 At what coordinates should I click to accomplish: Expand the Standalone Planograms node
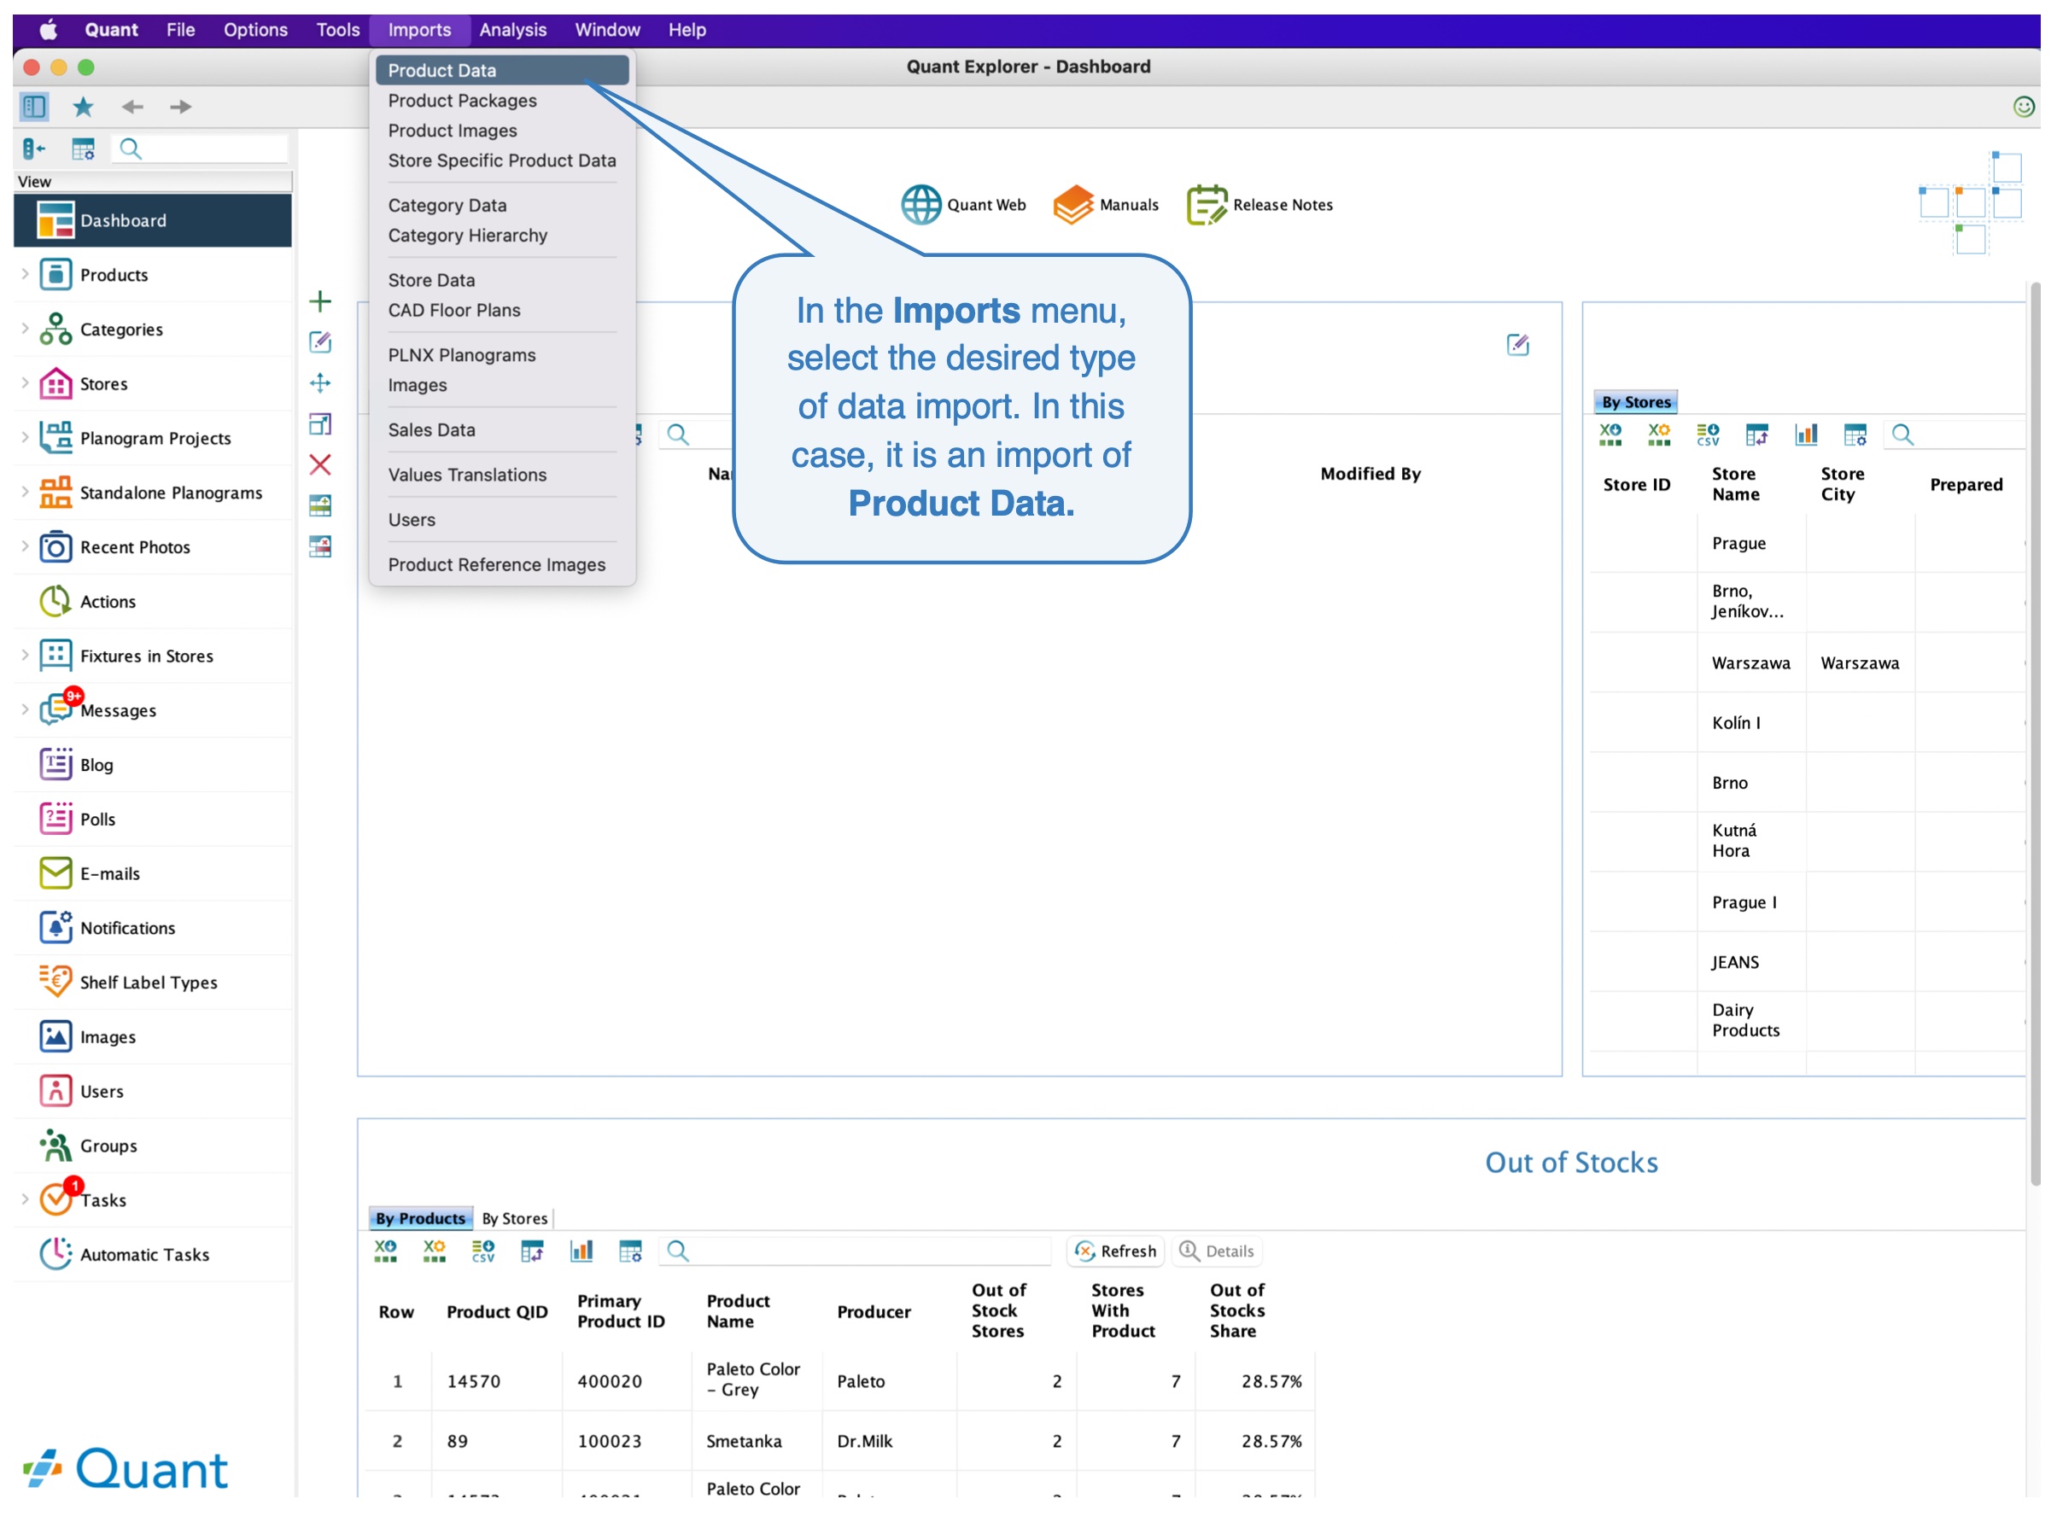point(25,493)
